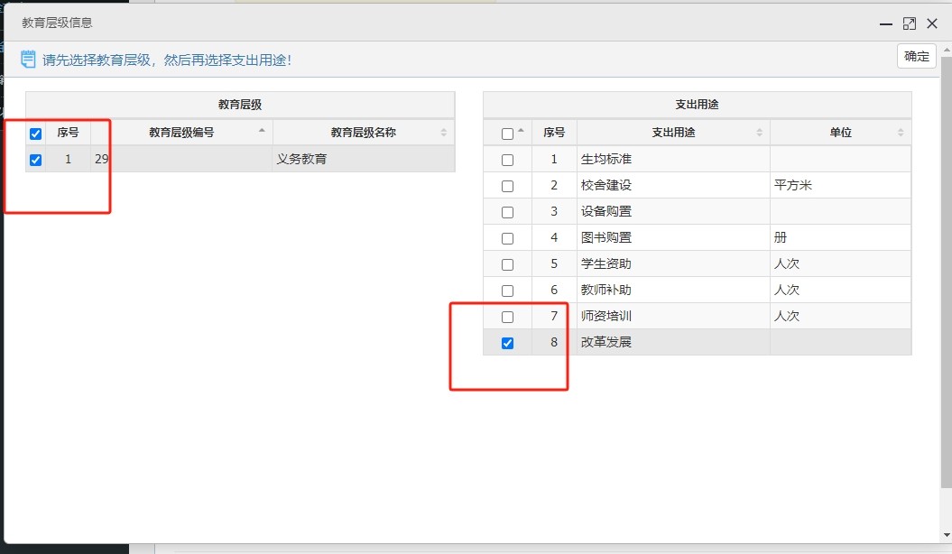The height and width of the screenshot is (554, 952).
Task: Select the 义务教育 cell text
Action: [x=301, y=159]
